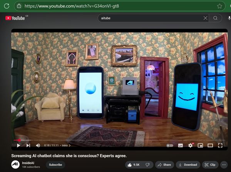Open video settings gear

pos(191,145)
